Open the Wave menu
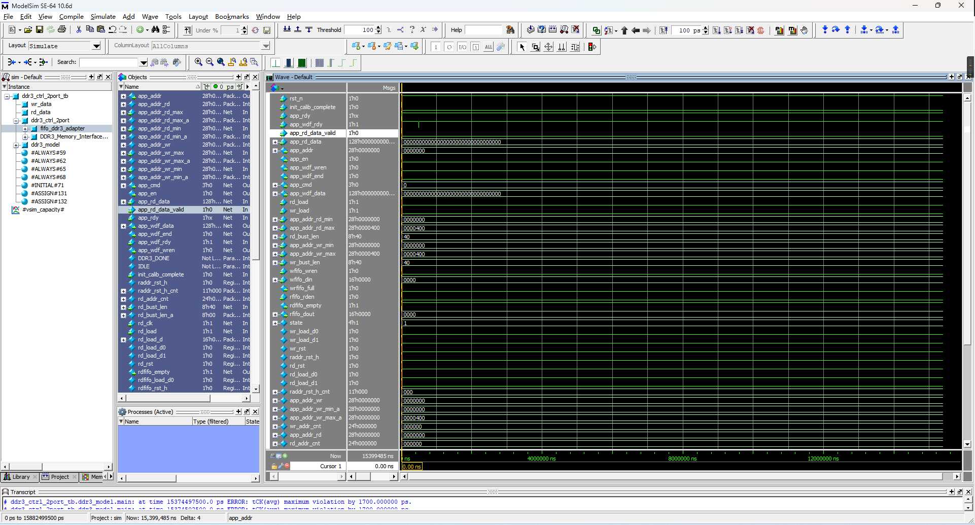Screen dimensions: 975x525 click(150, 16)
